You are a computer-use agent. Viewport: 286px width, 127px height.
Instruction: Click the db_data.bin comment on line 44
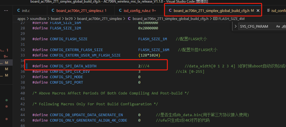(202, 115)
